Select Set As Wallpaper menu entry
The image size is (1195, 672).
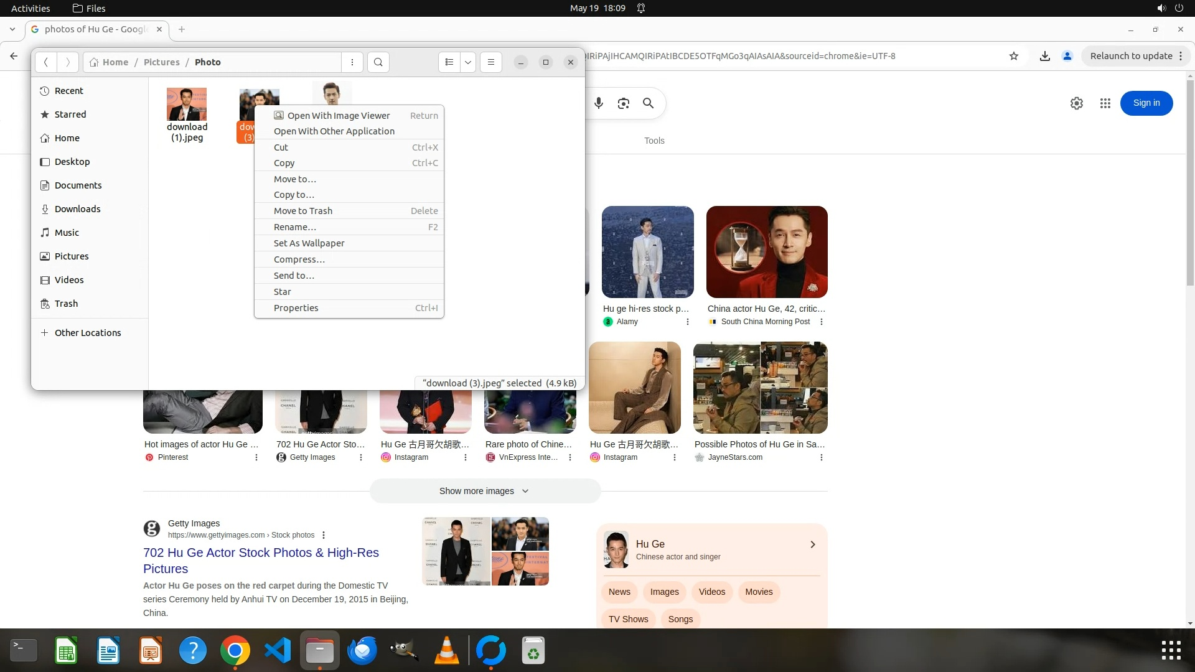coord(309,243)
